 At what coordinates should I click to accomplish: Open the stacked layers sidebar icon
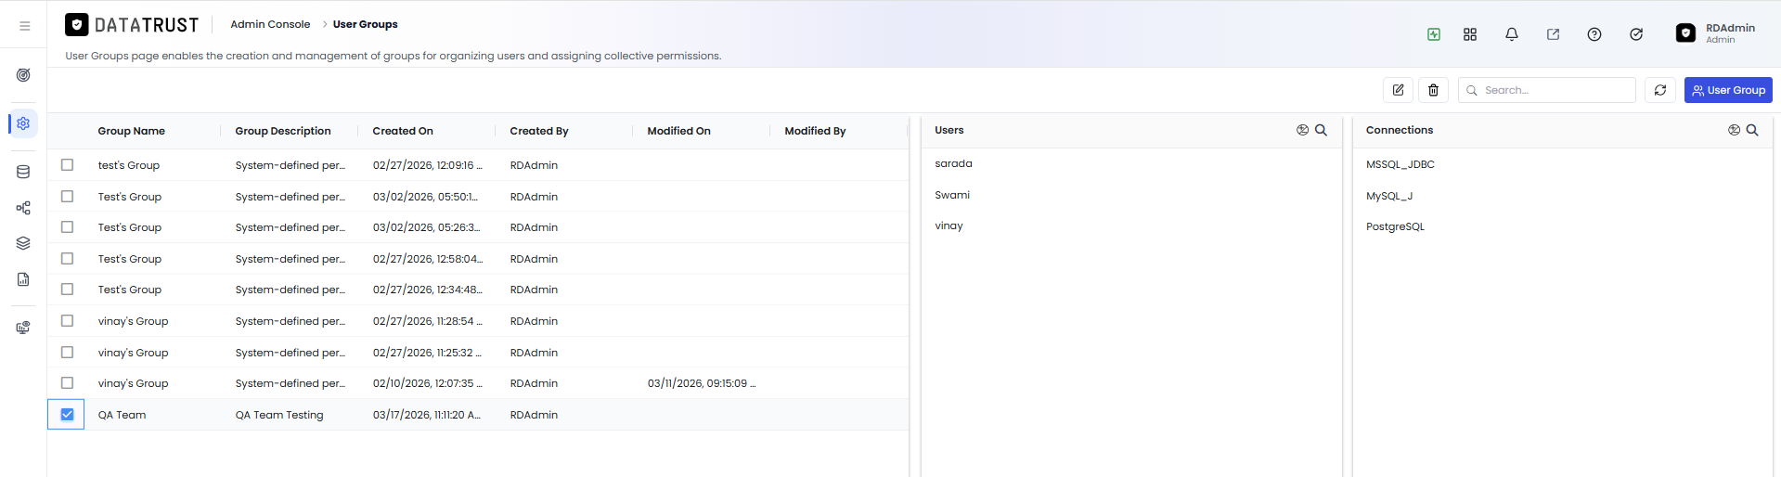coord(23,243)
